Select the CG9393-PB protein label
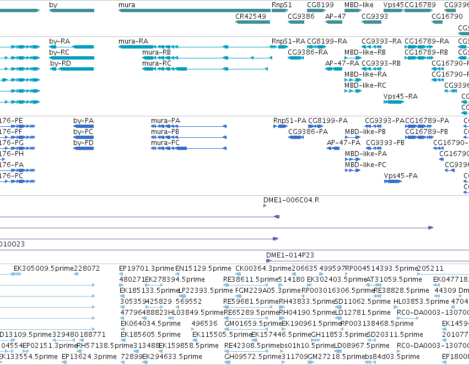The height and width of the screenshot is (365, 469). point(385,143)
